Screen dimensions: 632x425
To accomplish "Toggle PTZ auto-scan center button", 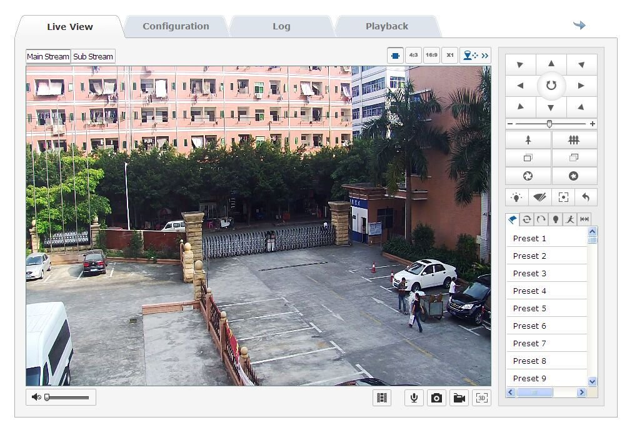I will 551,86.
